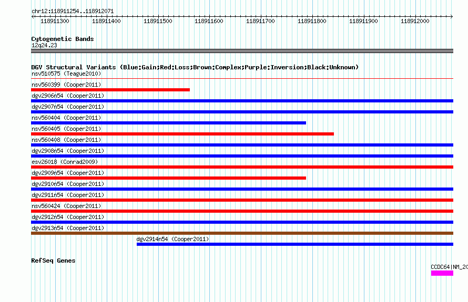Image resolution: width=468 pixels, height=302 pixels.
Task: Click the magenta CCDC64 gene bar
Action: point(442,273)
